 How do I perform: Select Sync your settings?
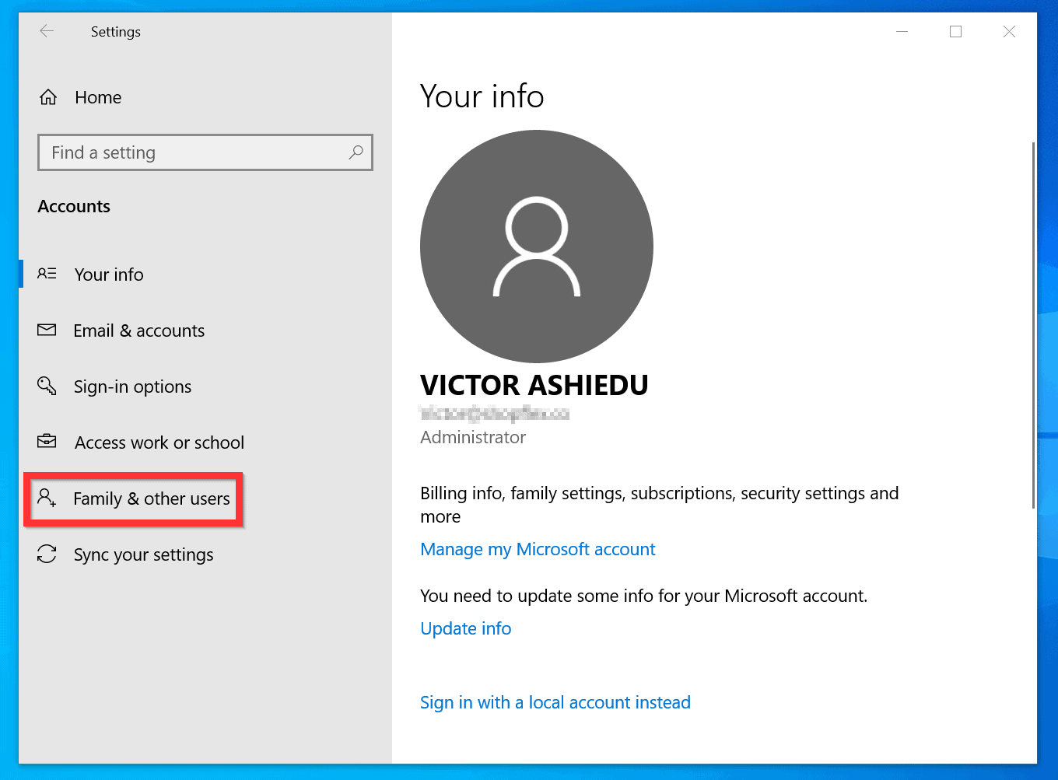pyautogui.click(x=143, y=554)
